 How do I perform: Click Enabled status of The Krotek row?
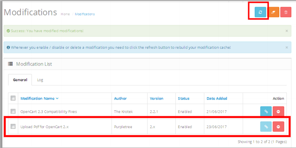coord(185,111)
